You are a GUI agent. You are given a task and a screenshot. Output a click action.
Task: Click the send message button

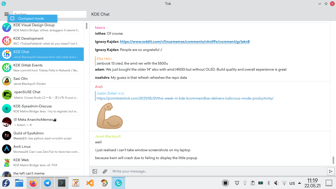click(331, 171)
